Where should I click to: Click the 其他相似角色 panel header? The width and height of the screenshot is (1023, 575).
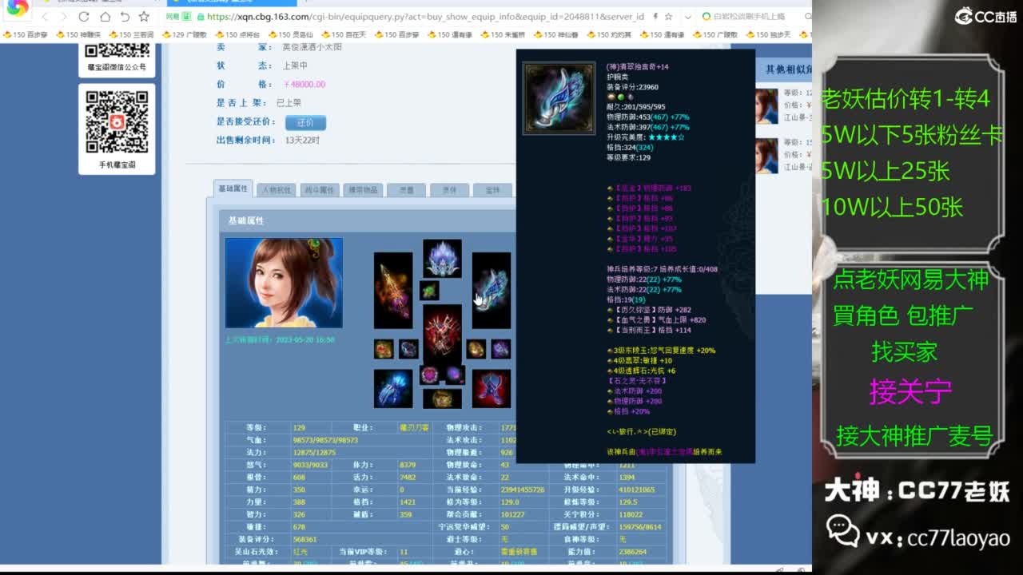(783, 69)
